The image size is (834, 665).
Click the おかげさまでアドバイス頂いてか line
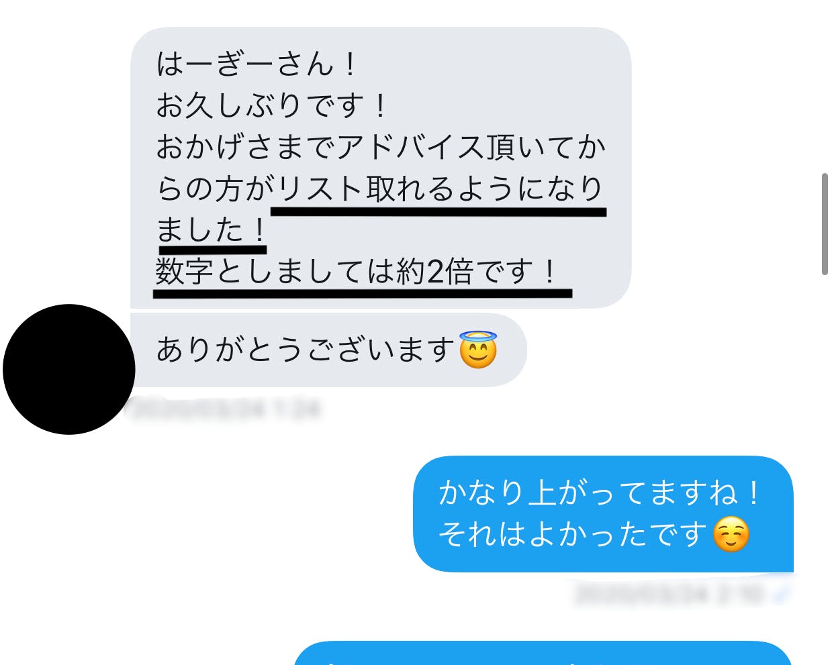click(x=381, y=147)
